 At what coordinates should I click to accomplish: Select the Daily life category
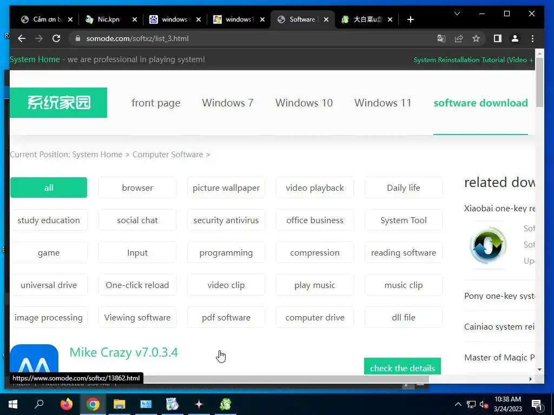404,188
